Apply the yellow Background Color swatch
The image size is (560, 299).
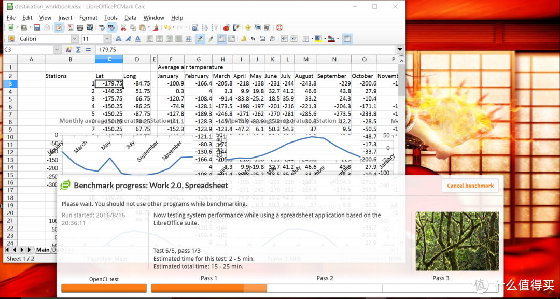[318, 39]
